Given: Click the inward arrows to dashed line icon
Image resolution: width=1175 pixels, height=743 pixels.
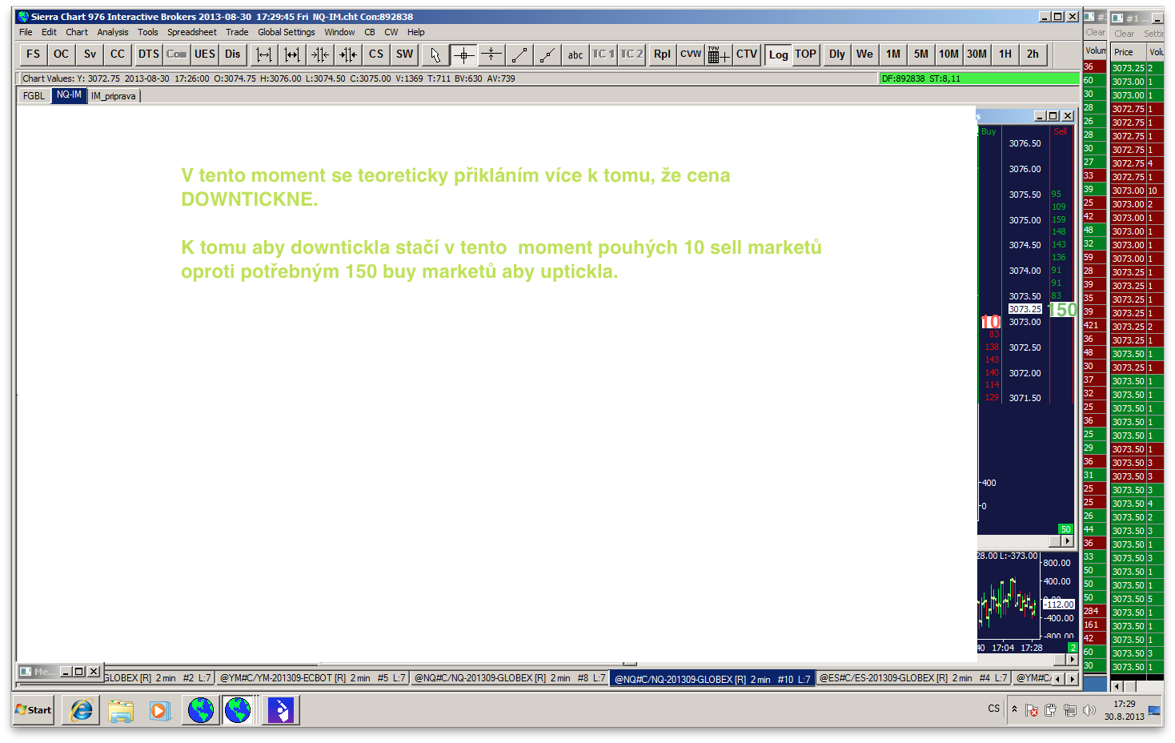Looking at the screenshot, I should point(320,54).
